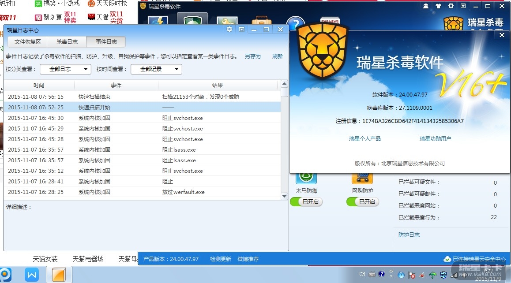Open the 防护日志 link
The height and width of the screenshot is (283, 511).
pyautogui.click(x=409, y=235)
